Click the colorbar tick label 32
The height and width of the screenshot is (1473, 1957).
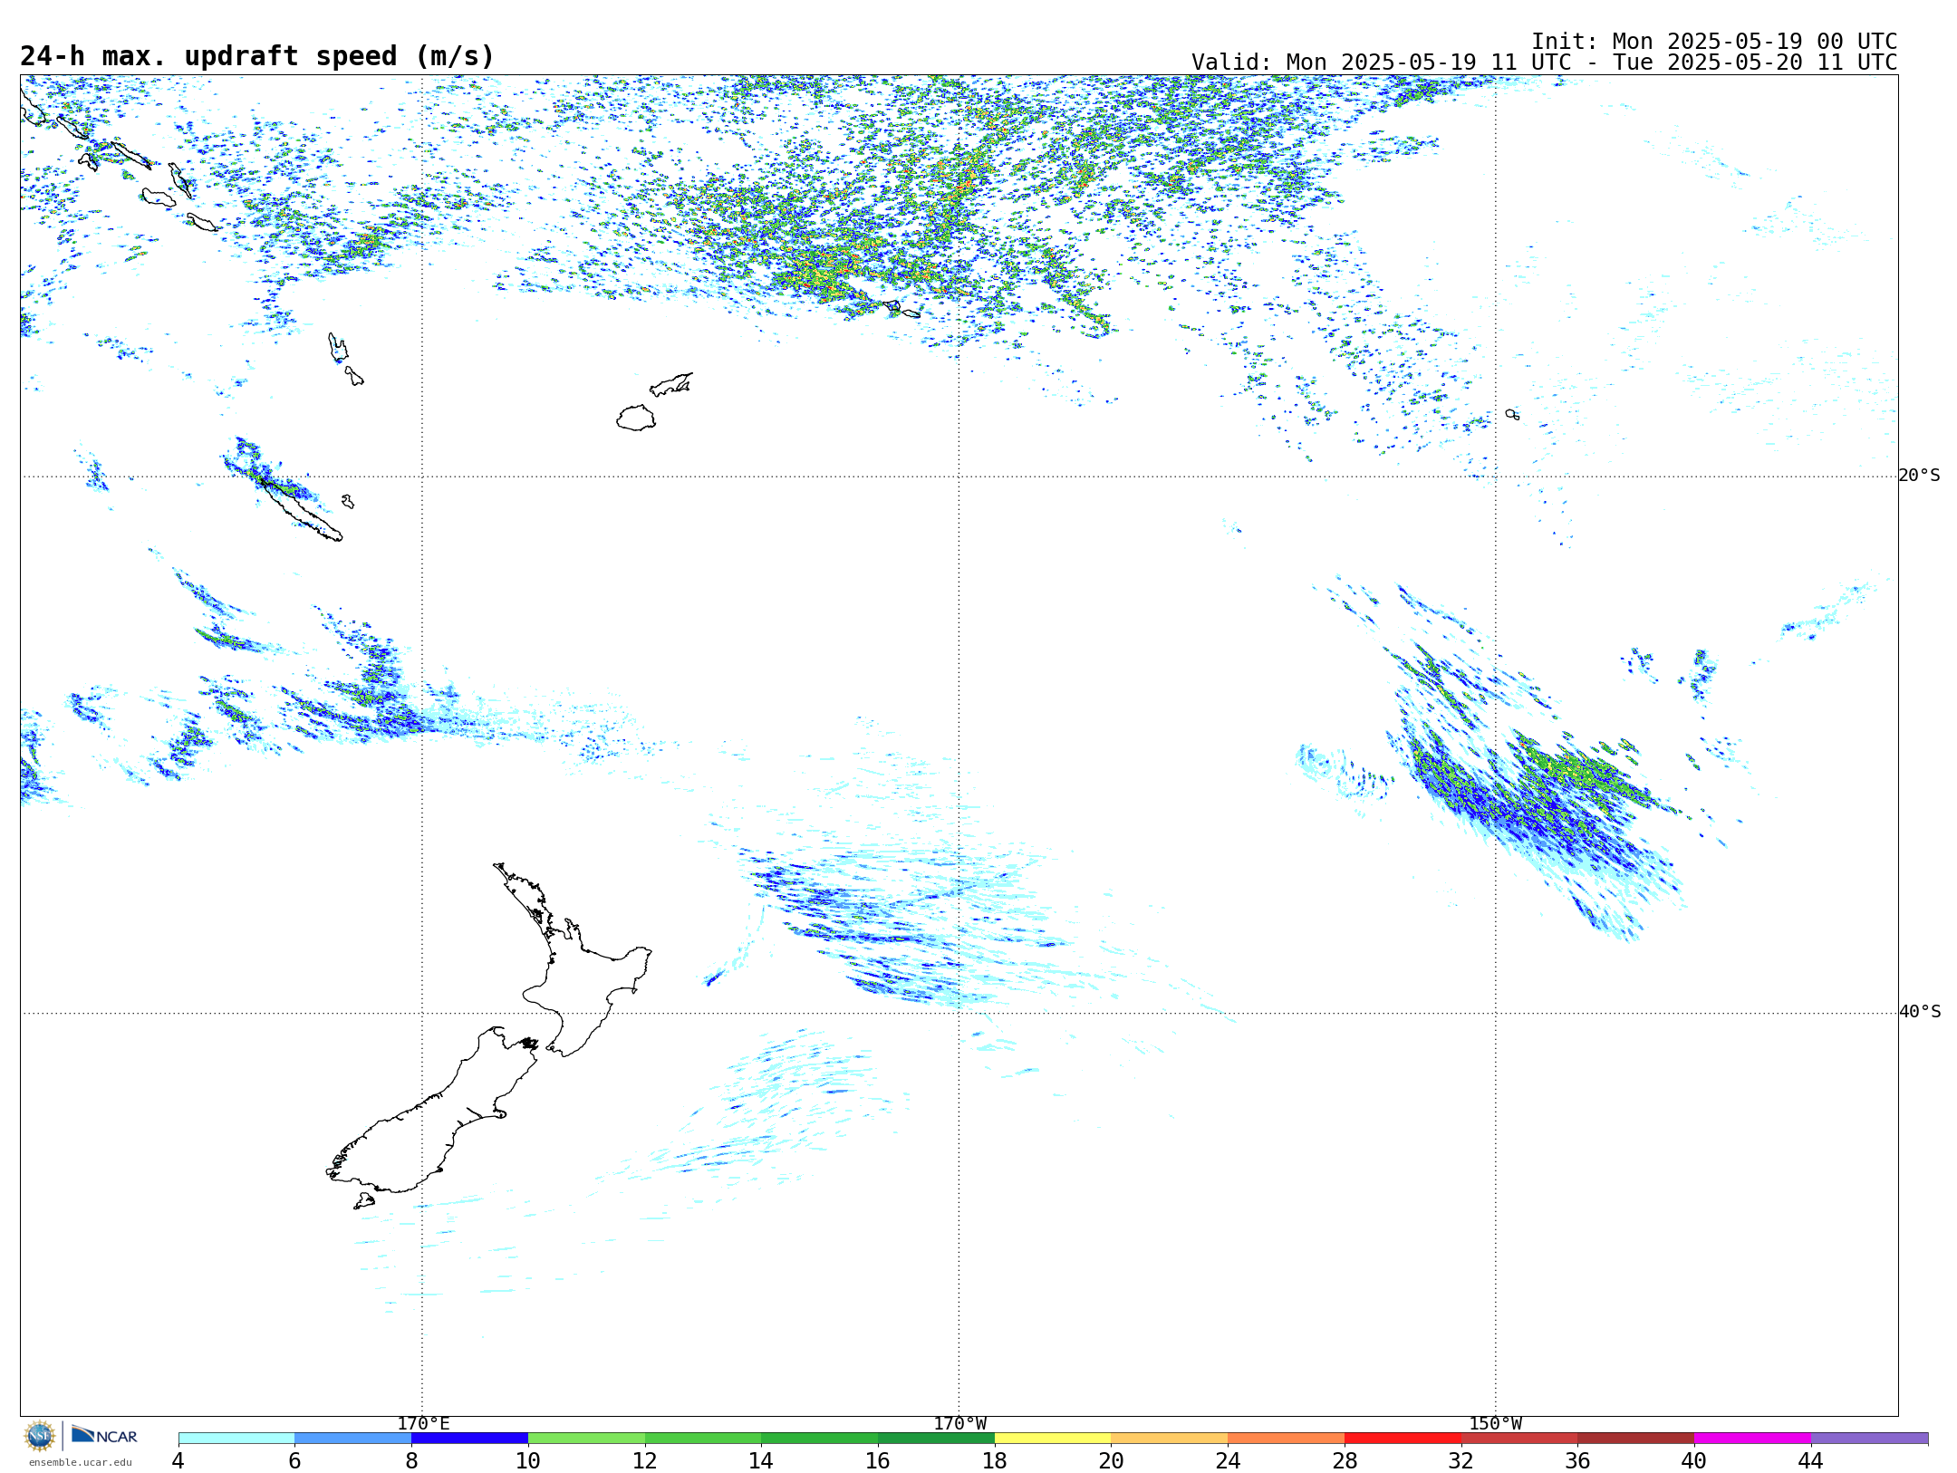(1461, 1460)
